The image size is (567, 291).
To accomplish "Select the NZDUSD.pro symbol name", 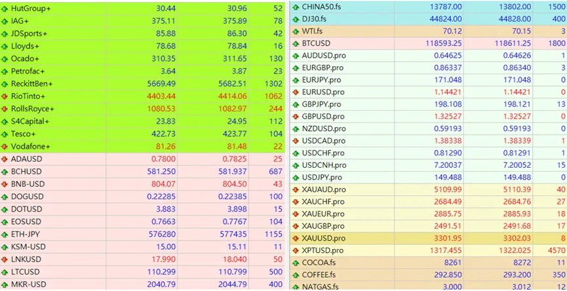I will pyautogui.click(x=324, y=128).
